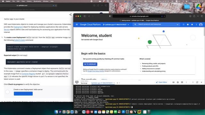Open Cloud Shell terminal settings gear
This screenshot has width=205, height=115.
tap(178, 82)
